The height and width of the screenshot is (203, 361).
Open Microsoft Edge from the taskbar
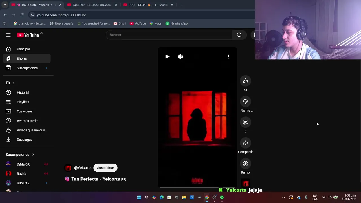162,197
